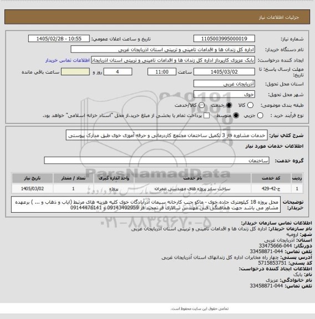
Task: Click the اطلاعات تماس سازمان خریدار heading
Action: [276, 223]
